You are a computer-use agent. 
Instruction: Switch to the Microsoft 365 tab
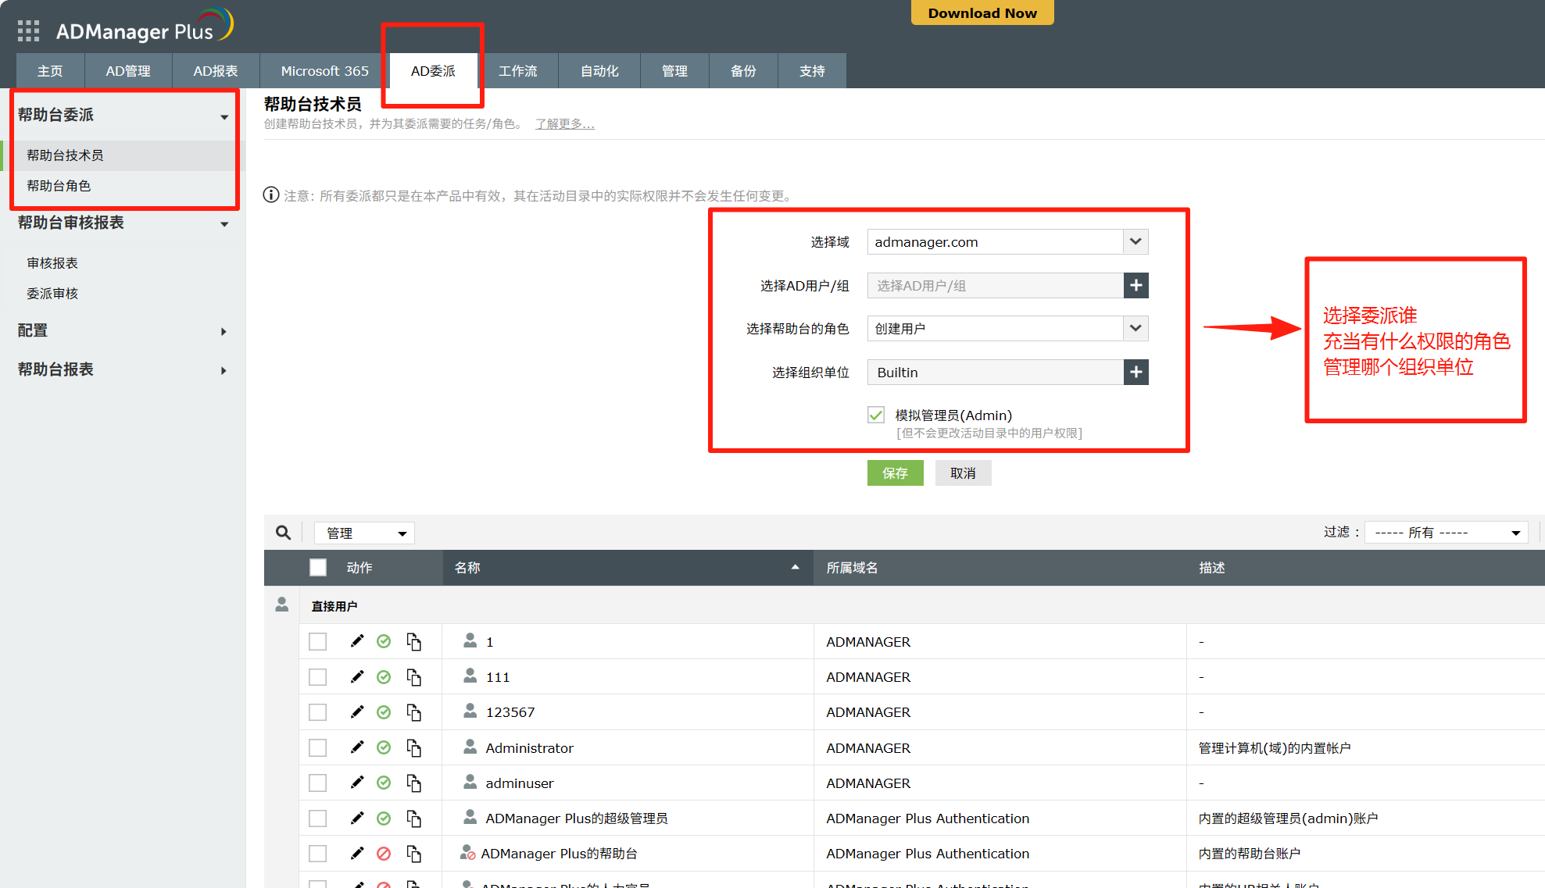coord(325,71)
